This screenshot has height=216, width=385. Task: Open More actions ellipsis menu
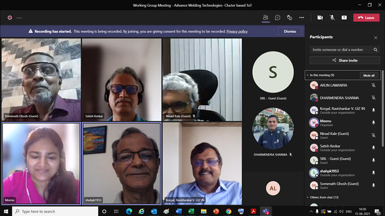tap(301, 17)
